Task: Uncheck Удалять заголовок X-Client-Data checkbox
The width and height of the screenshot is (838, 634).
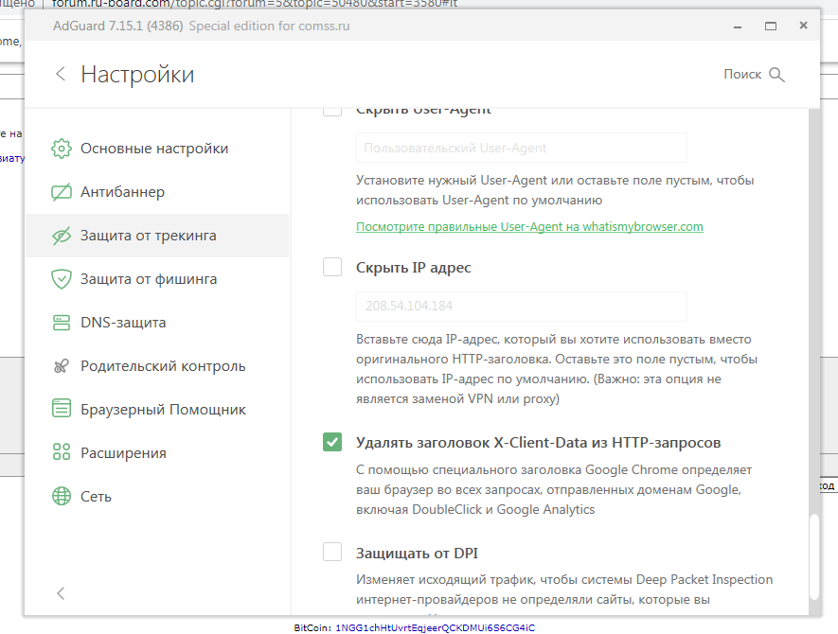Action: 332,442
